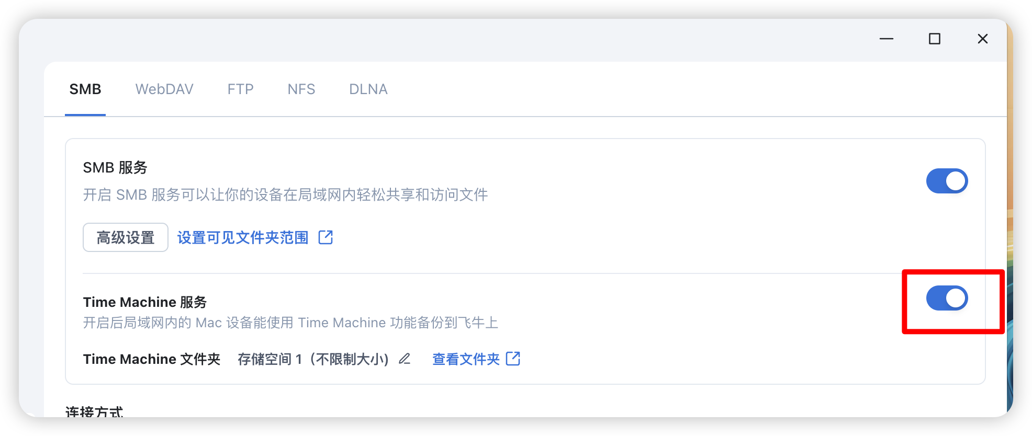Minimize the window
Screen dimensions: 1032x436
(887, 39)
